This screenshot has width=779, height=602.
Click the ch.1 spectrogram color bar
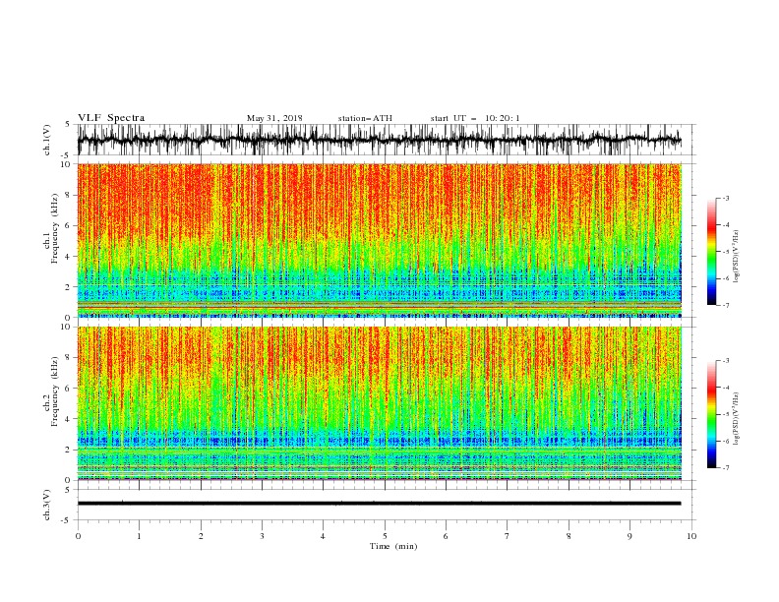coord(711,252)
